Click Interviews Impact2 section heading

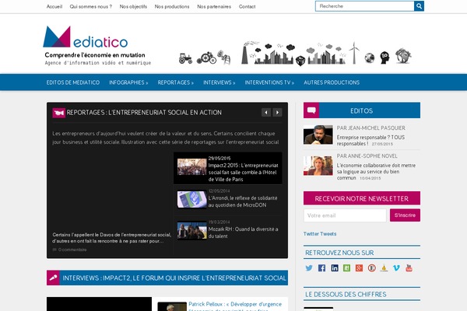[x=174, y=278]
